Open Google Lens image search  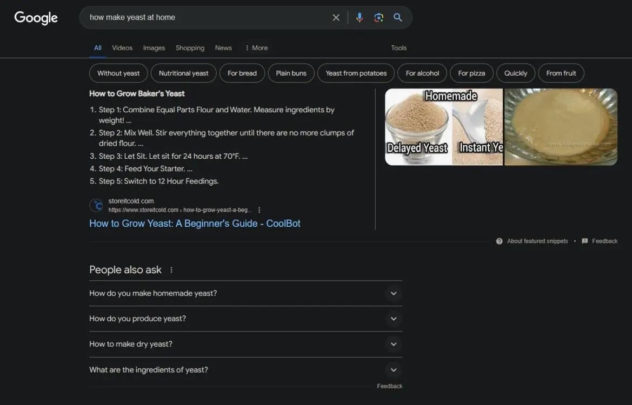pos(378,17)
